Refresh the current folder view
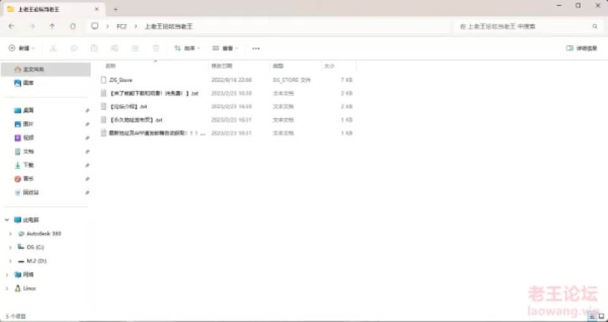608x322 pixels. coord(73,27)
